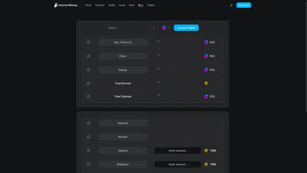This screenshot has width=307, height=173.
Task: Click the Sweep button
Action: [123, 70]
